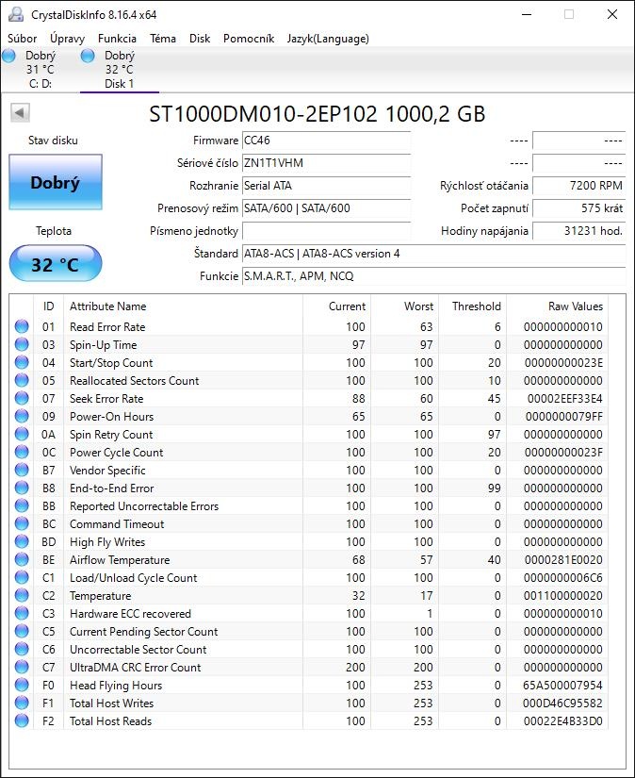Click status orb in C2 Temperature row
The height and width of the screenshot is (778, 635).
(22, 595)
